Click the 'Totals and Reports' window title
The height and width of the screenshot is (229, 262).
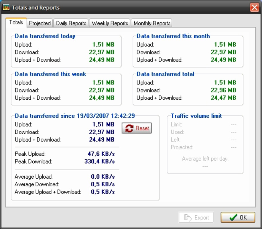36,7
